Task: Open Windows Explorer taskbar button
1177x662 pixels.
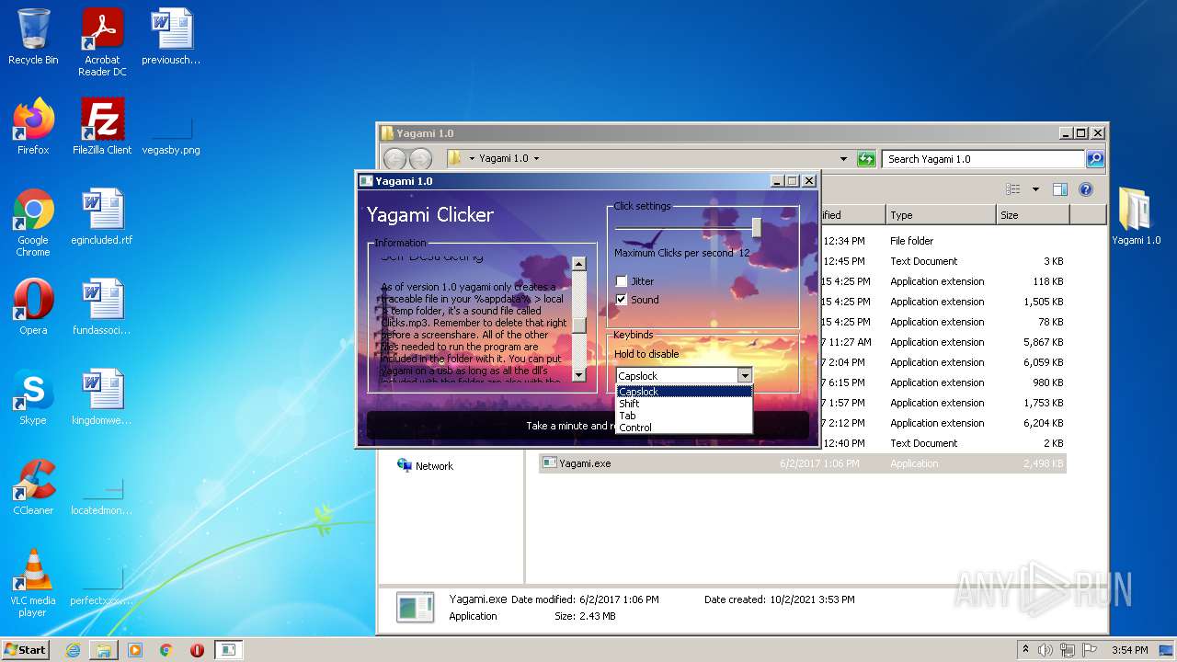Action: pos(104,650)
